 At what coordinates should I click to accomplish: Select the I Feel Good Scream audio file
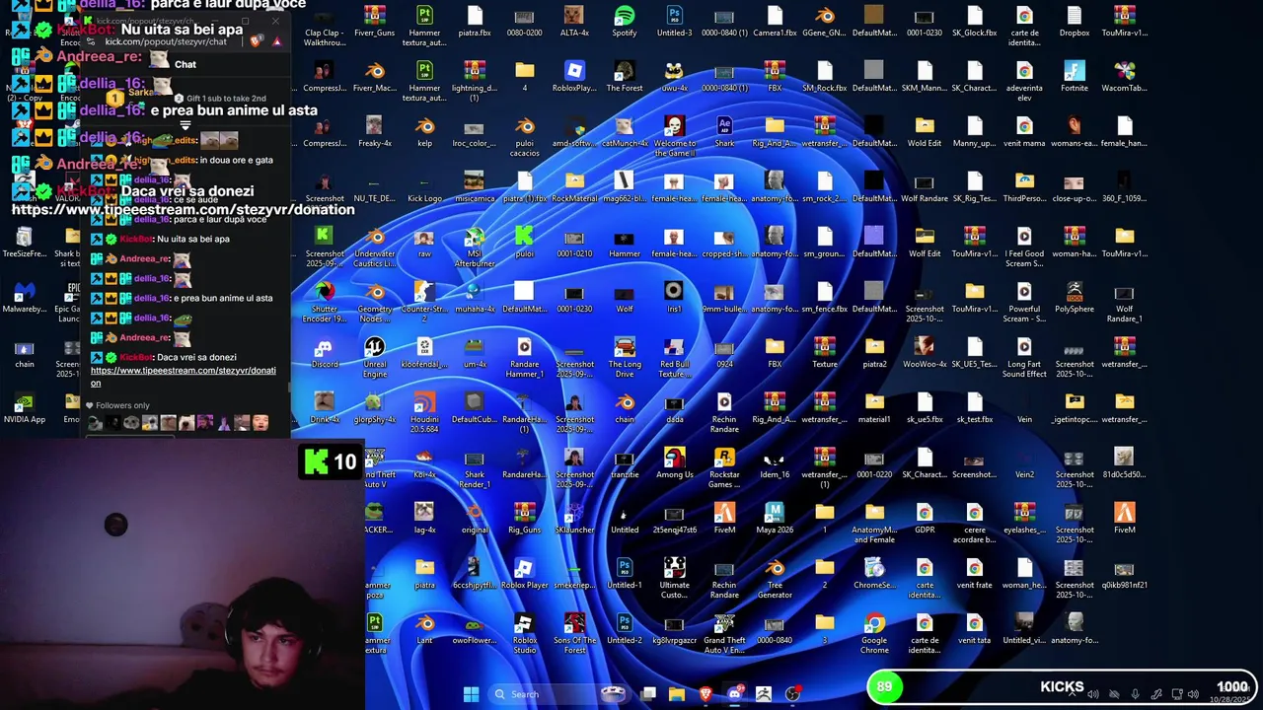tap(1024, 247)
